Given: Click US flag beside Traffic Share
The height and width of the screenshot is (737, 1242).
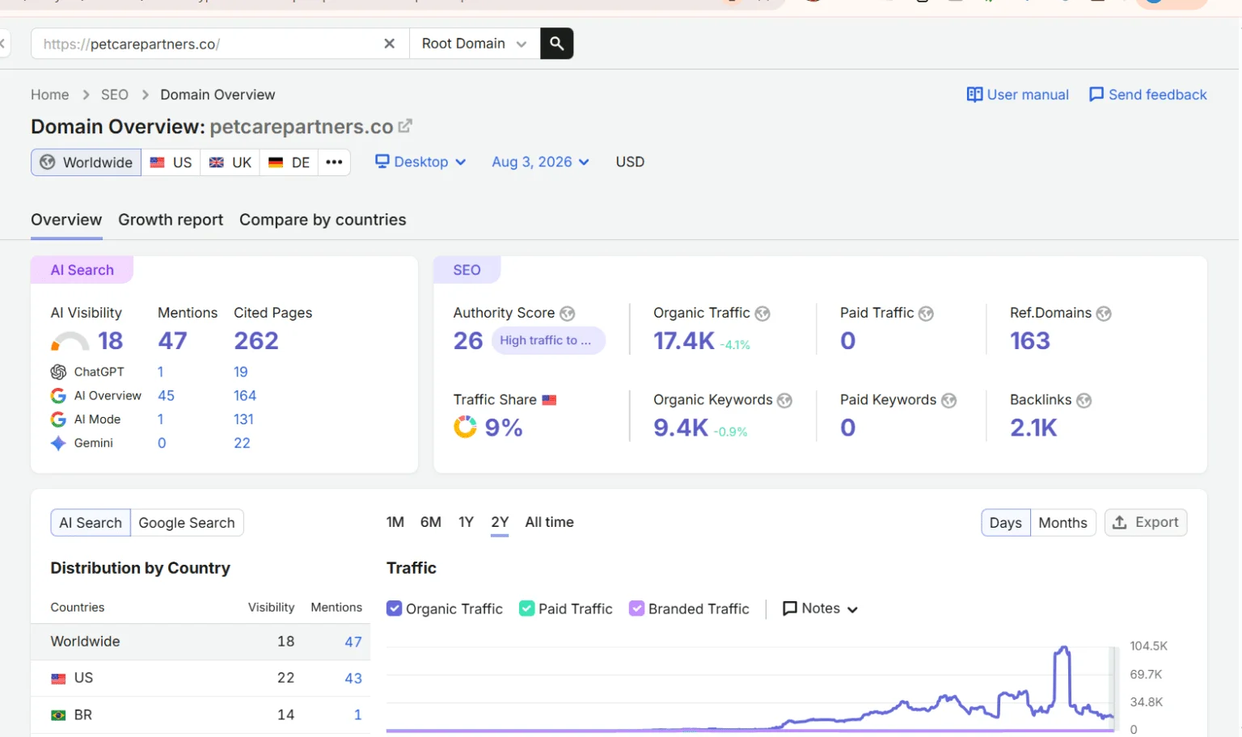Looking at the screenshot, I should [549, 400].
